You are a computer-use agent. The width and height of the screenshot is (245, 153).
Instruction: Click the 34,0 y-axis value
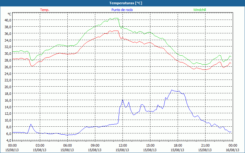click(8, 40)
